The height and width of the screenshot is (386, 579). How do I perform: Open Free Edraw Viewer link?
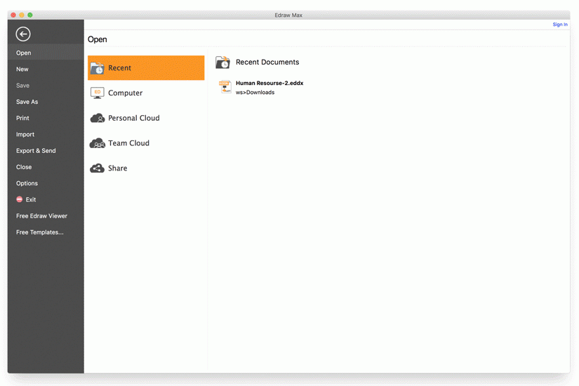42,216
